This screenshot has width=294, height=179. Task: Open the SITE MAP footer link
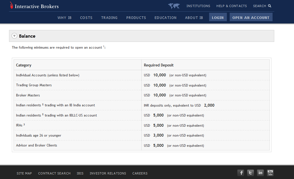click(24, 173)
